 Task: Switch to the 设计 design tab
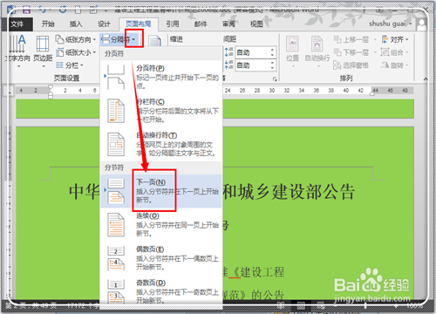pos(104,24)
